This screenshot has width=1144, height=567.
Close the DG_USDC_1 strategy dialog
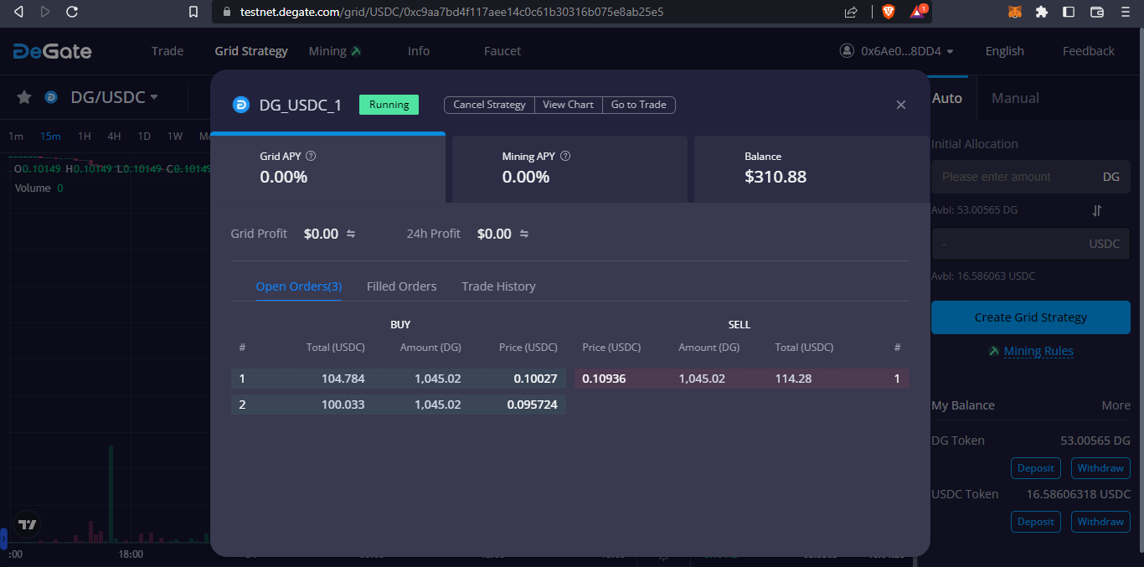pos(901,105)
